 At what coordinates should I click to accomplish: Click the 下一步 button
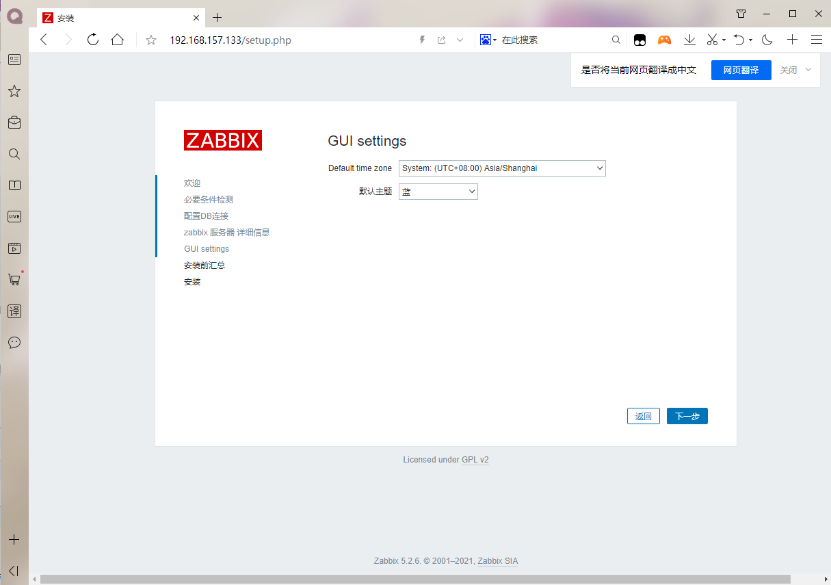point(687,416)
